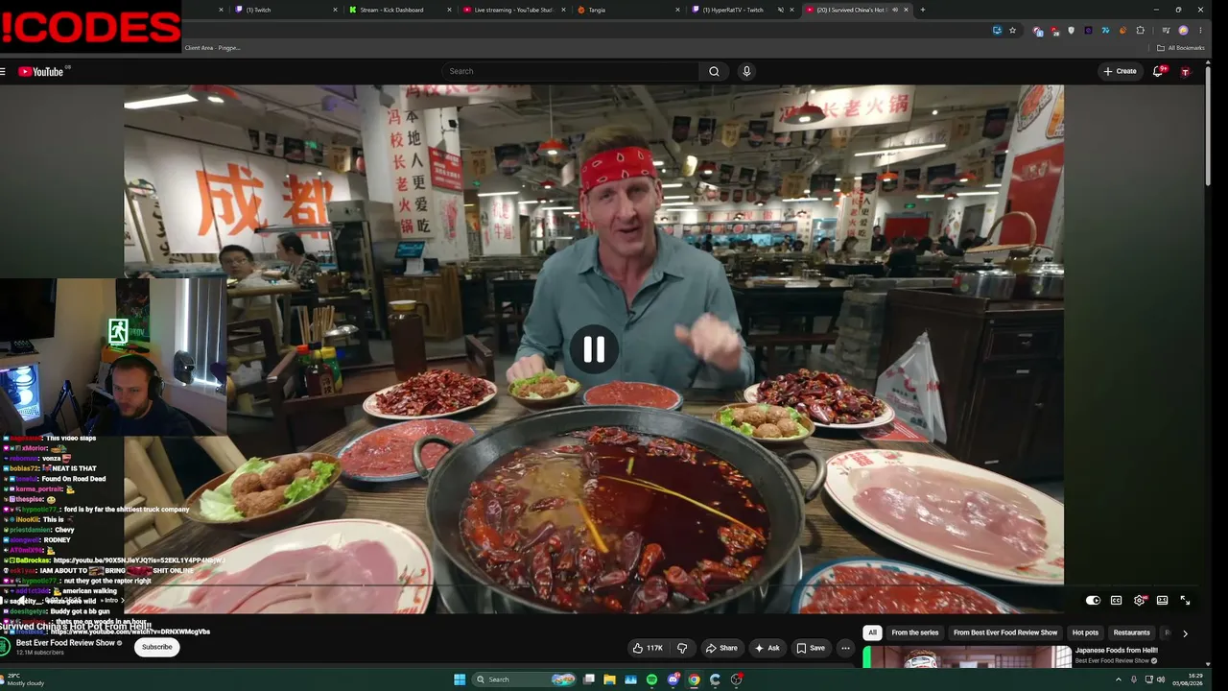
Task: Open the Windows Start menu
Action: (460, 679)
